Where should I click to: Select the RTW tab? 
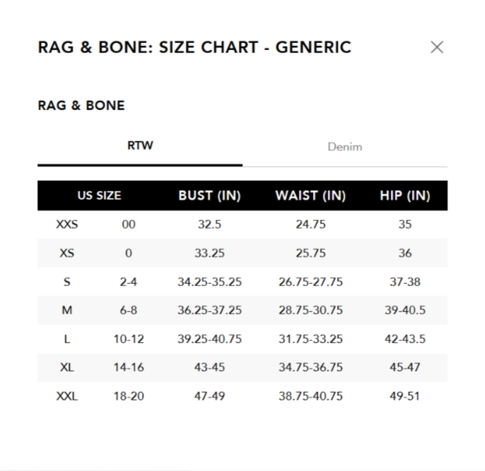140,146
